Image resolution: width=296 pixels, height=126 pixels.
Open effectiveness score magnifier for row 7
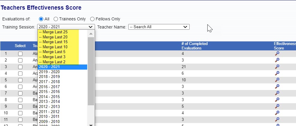point(277,93)
